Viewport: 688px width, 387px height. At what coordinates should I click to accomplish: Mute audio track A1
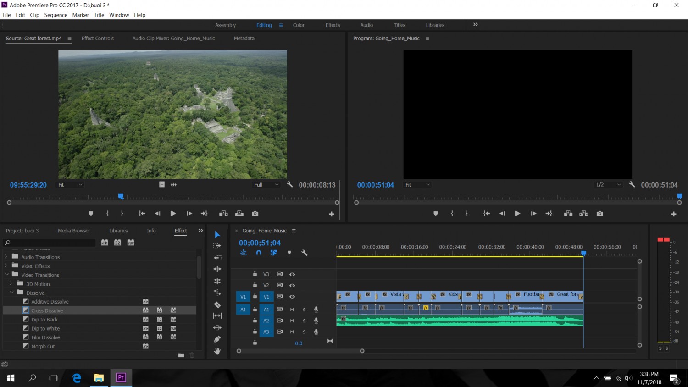(292, 310)
